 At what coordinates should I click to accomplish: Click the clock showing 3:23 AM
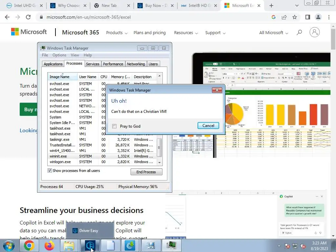pos(319,243)
